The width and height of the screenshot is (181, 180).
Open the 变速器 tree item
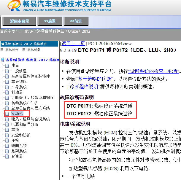click(x=17, y=157)
